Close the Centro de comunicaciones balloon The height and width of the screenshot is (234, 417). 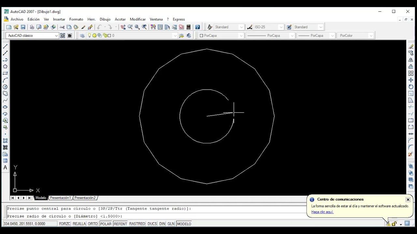pyautogui.click(x=408, y=200)
